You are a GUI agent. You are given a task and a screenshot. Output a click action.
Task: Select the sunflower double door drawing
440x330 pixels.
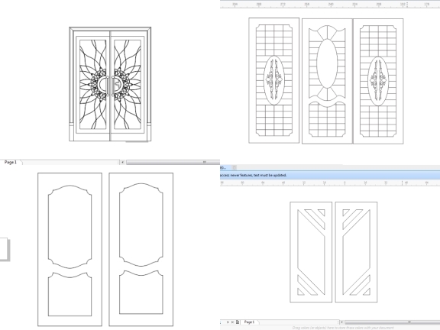pos(110,84)
